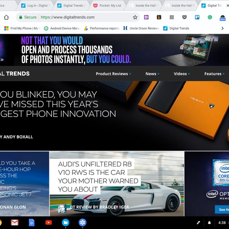Open the Grammarly extension icon
This screenshot has width=229, height=229.
pyautogui.click(x=210, y=17)
